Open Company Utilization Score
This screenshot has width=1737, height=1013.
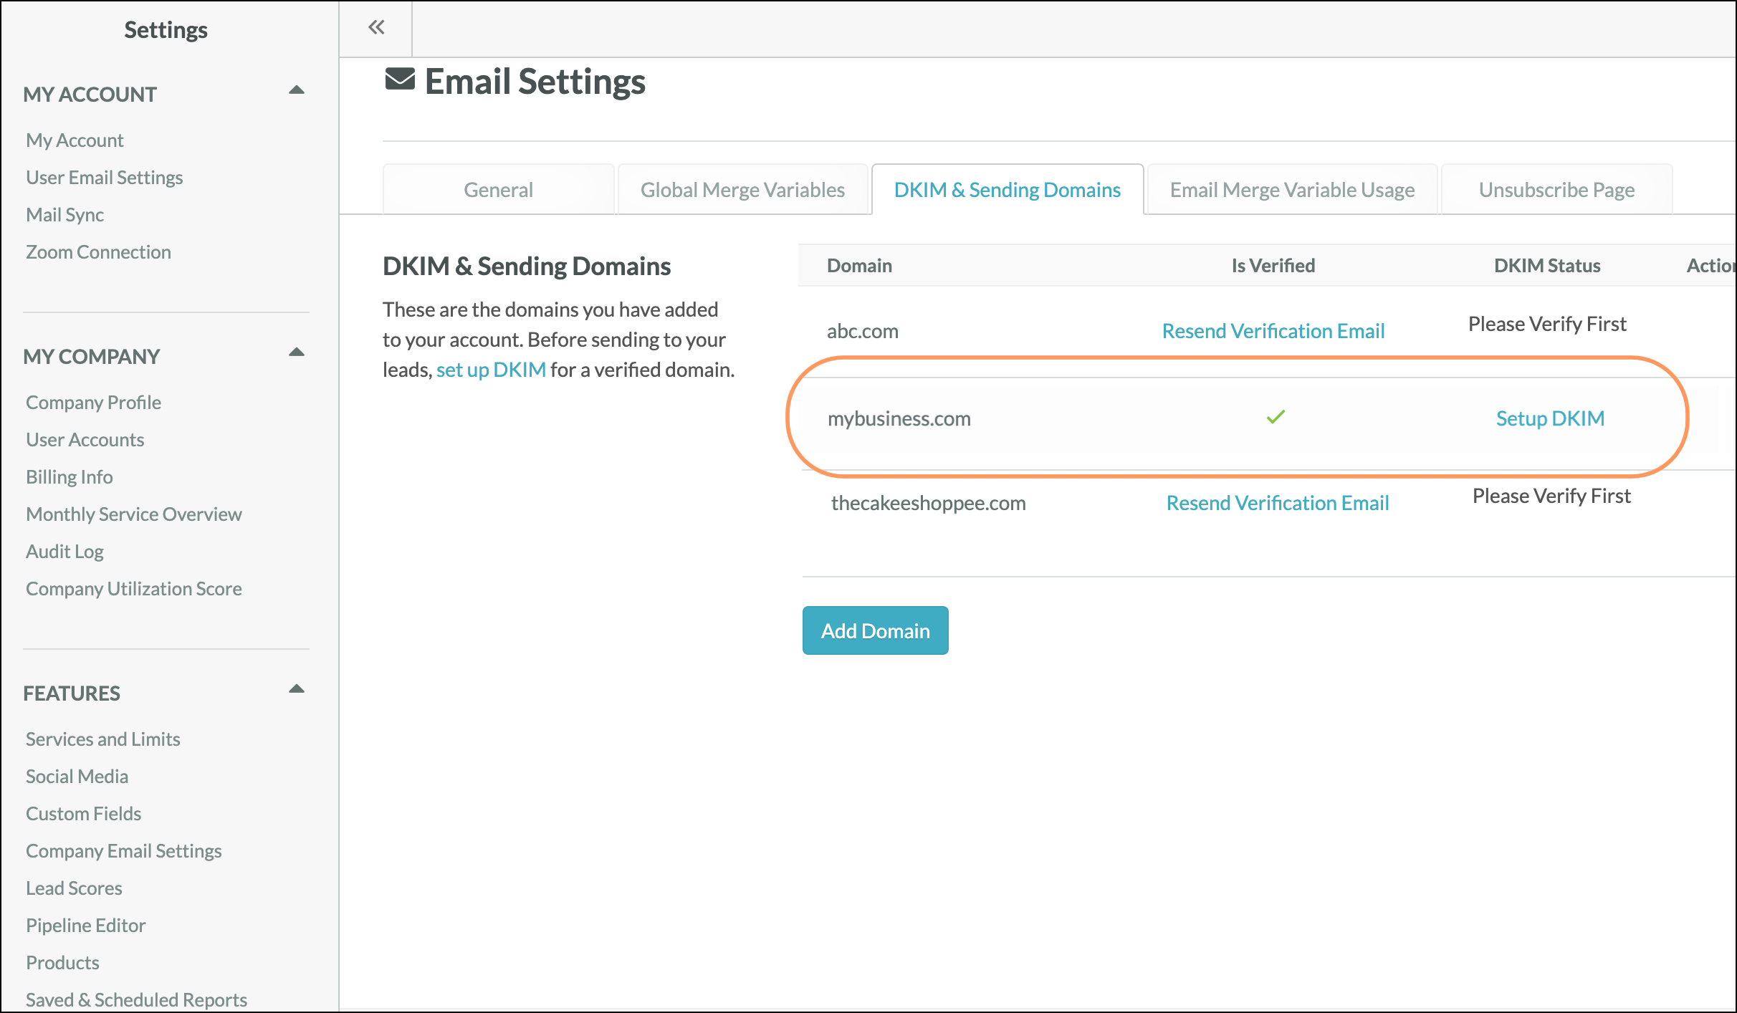pos(134,589)
